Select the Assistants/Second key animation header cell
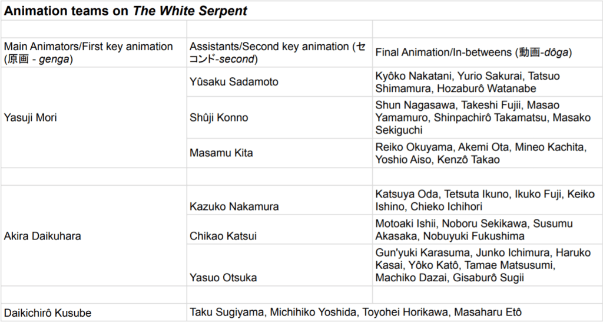Screen dimensions: 603x322 pyautogui.click(x=277, y=52)
